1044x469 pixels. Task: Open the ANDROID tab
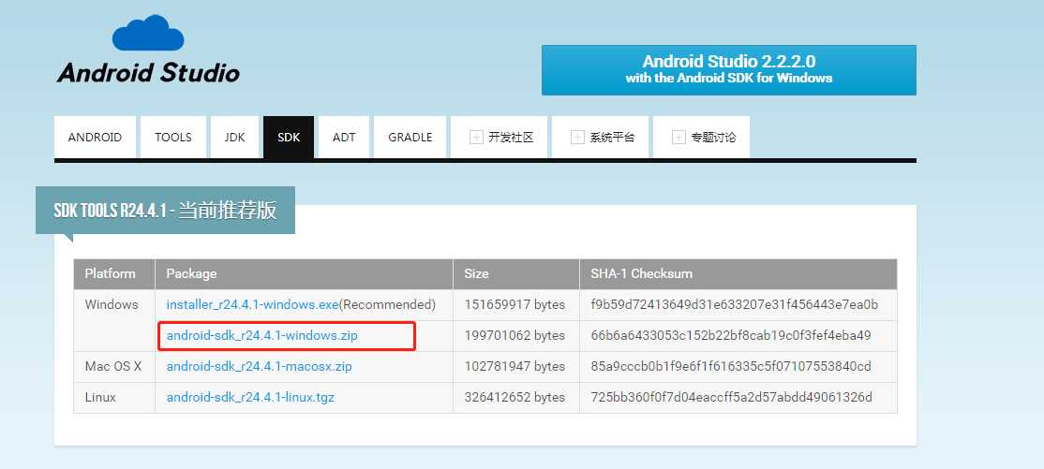[x=95, y=137]
